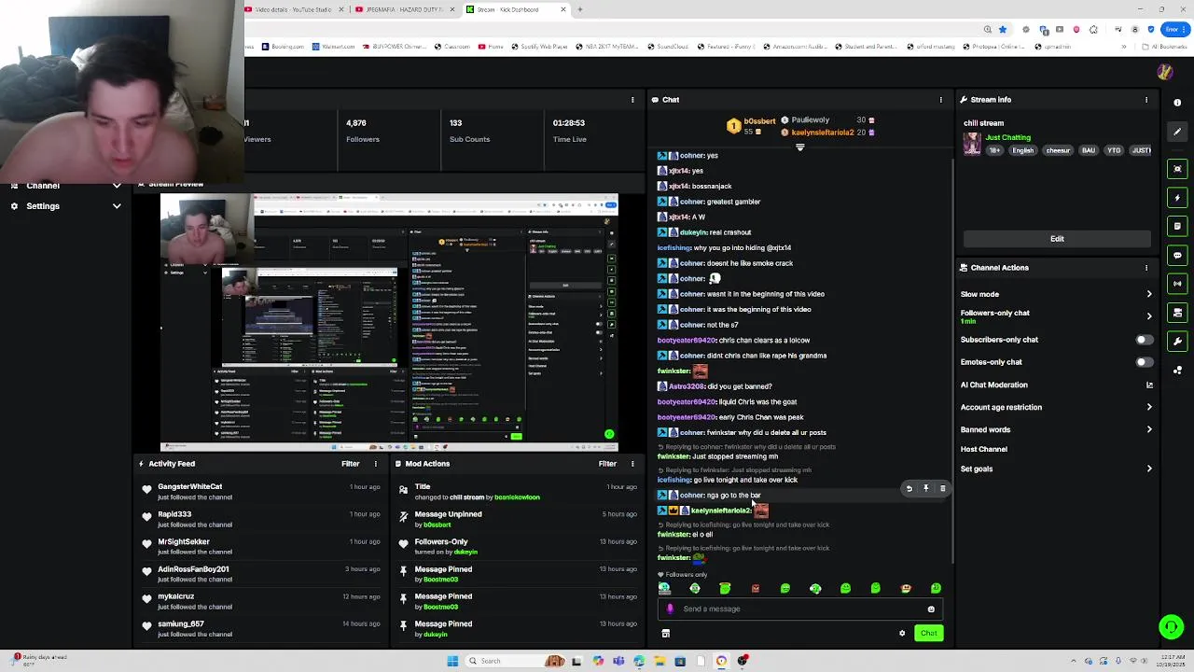This screenshot has width=1194, height=672.
Task: Delete cohner's message with the trash icon
Action: (942, 488)
